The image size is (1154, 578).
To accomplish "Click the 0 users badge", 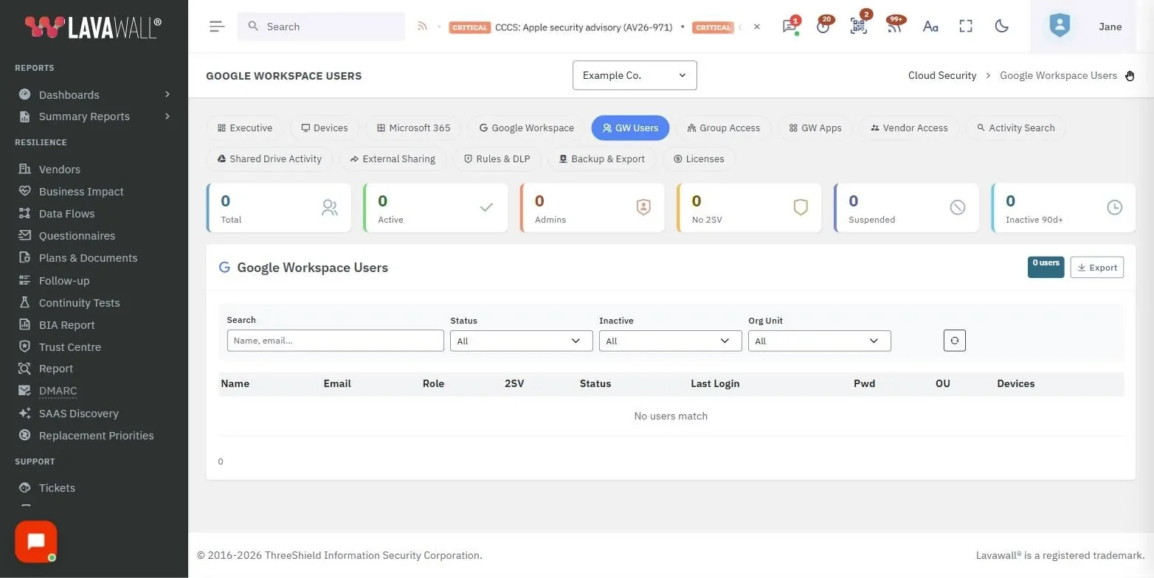I will point(1046,267).
